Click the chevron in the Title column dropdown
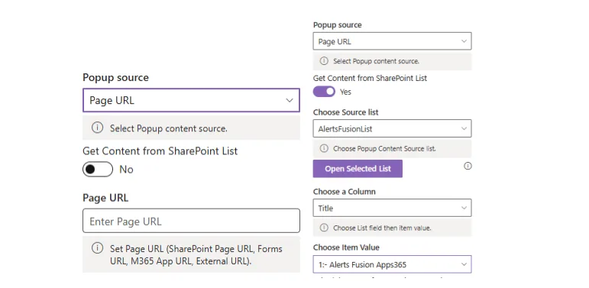The width and height of the screenshot is (589, 288). [x=464, y=208]
